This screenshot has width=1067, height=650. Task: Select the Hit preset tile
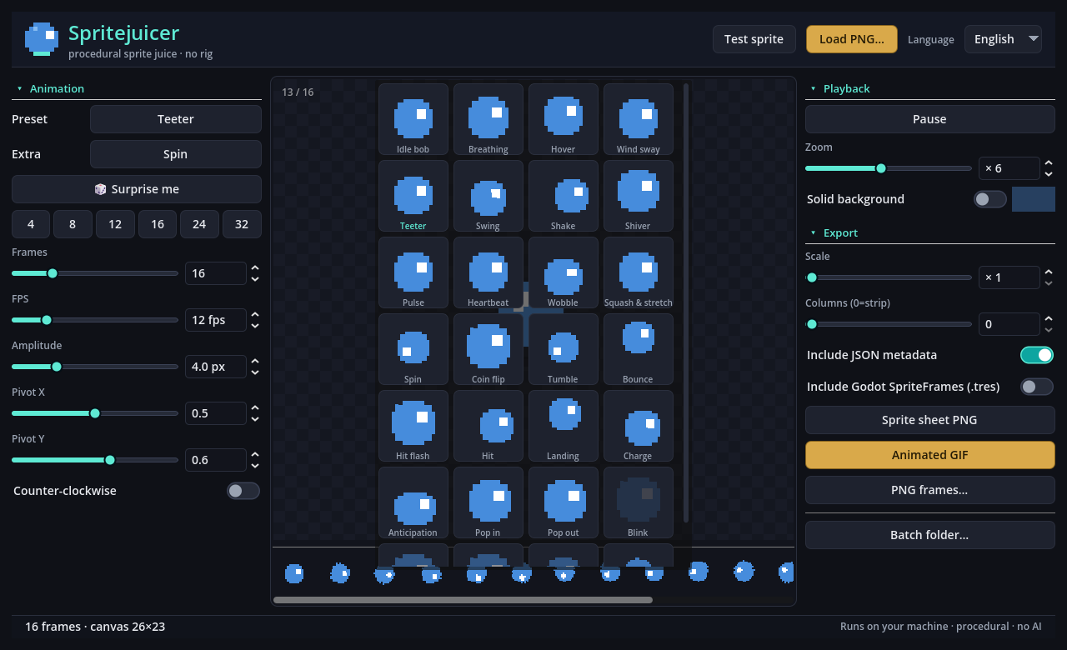[488, 426]
